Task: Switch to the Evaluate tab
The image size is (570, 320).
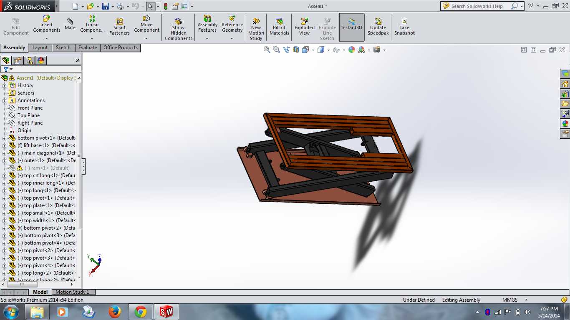Action: (x=88, y=47)
